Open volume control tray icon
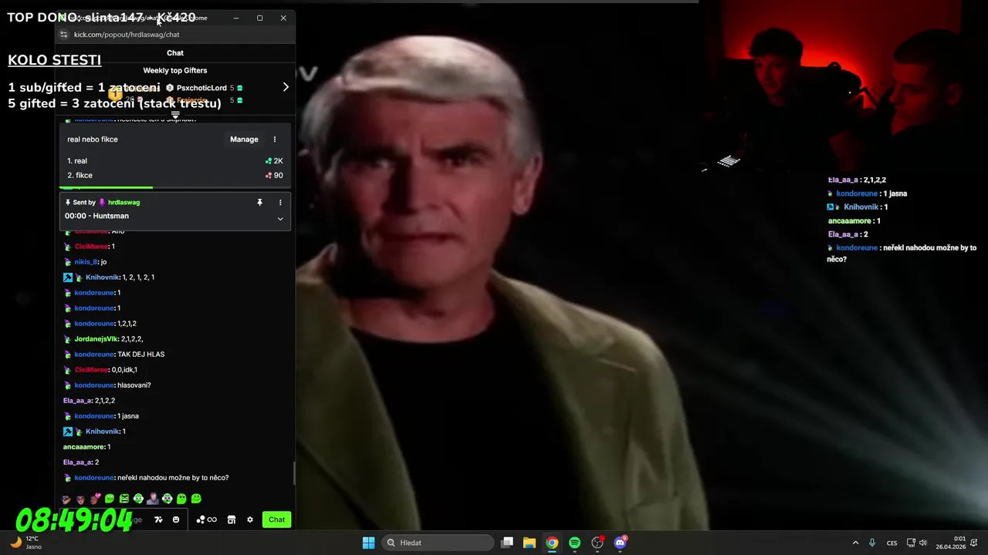The image size is (988, 555). click(923, 543)
